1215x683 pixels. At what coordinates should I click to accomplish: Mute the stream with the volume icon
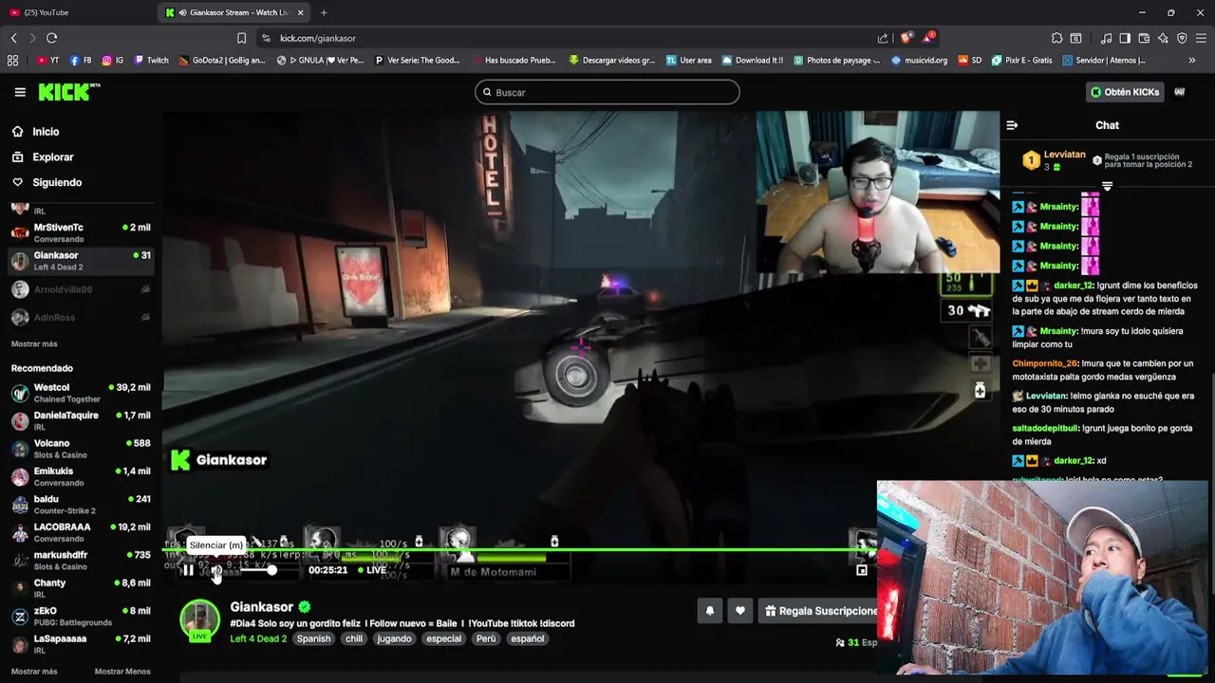click(x=216, y=570)
